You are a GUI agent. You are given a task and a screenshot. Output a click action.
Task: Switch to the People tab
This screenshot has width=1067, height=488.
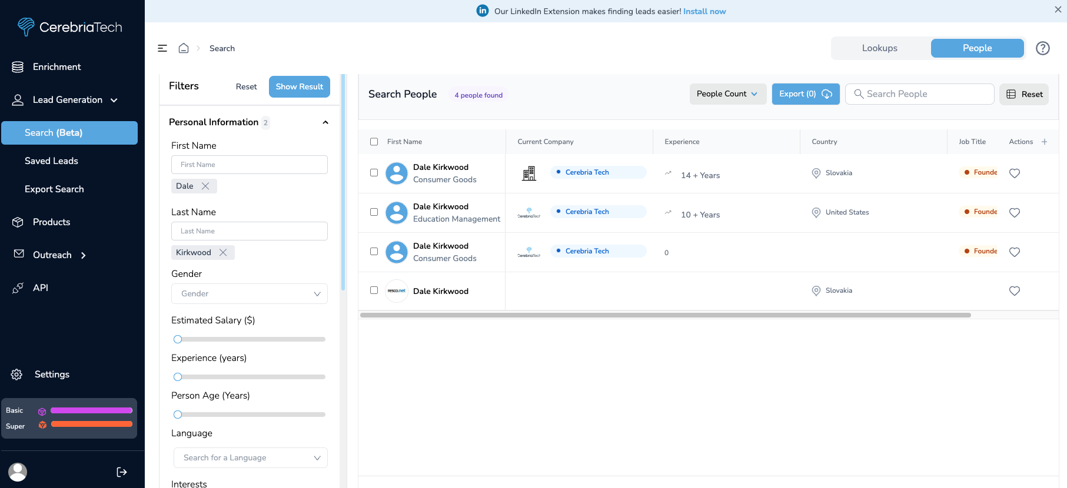(x=977, y=48)
